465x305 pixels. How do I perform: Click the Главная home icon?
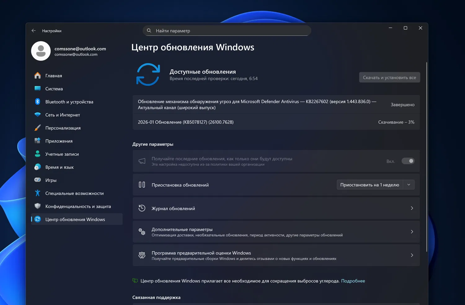(38, 76)
